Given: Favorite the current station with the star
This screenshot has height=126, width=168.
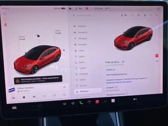Looking at the screenshot, I should coord(44,96).
